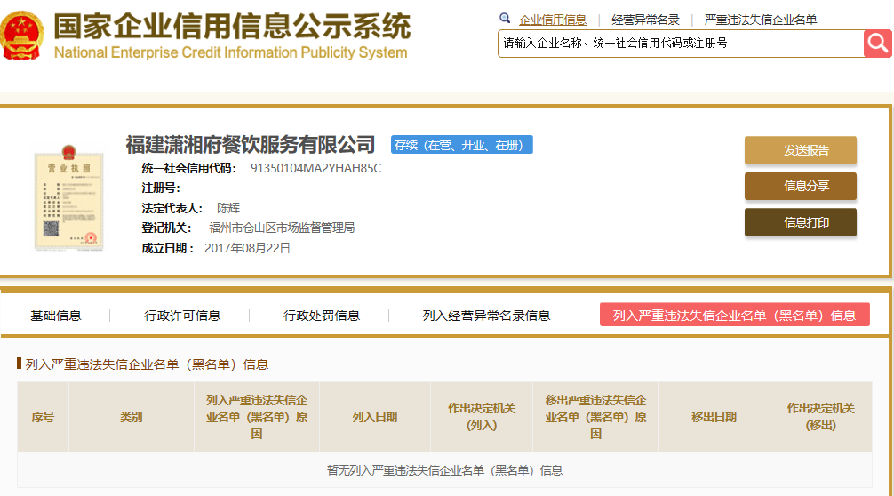894x496 pixels.
Task: Focus the enterprise name search input field
Action: tap(681, 44)
